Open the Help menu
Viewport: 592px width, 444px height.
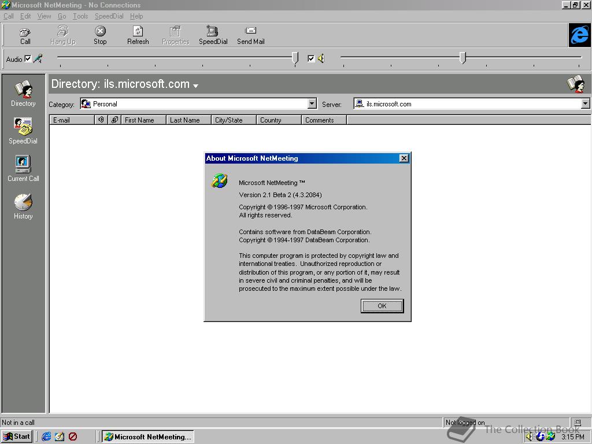pos(136,16)
